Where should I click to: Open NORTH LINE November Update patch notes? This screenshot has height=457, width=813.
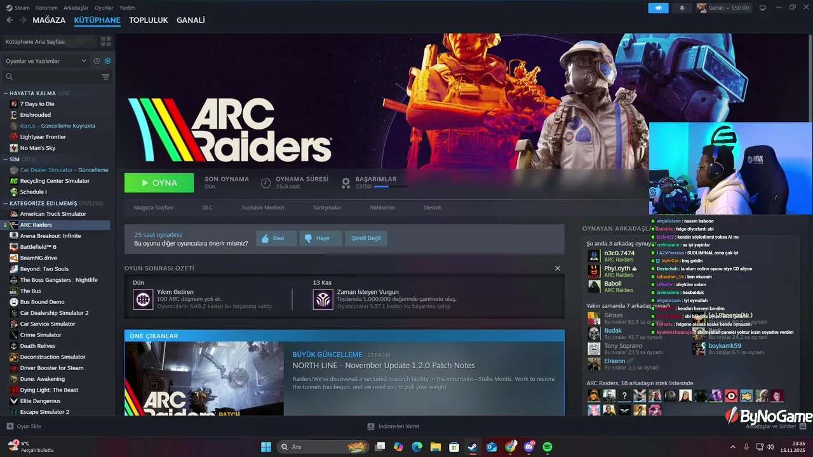click(384, 366)
